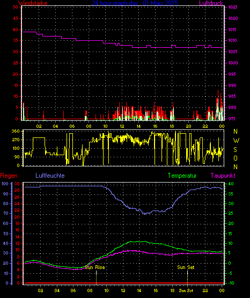Click the red Windstärke axis label
Image resolution: width=250 pixels, height=298 pixels.
[x=33, y=3]
